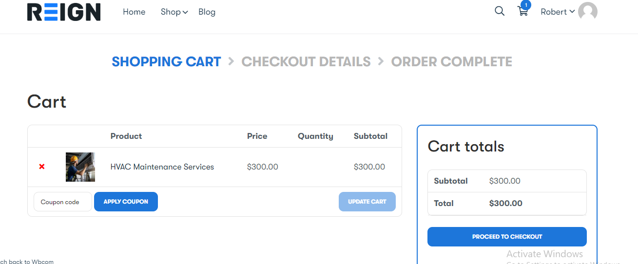Click the Shopping Cart breadcrumb step
The image size is (638, 264).
[166, 62]
